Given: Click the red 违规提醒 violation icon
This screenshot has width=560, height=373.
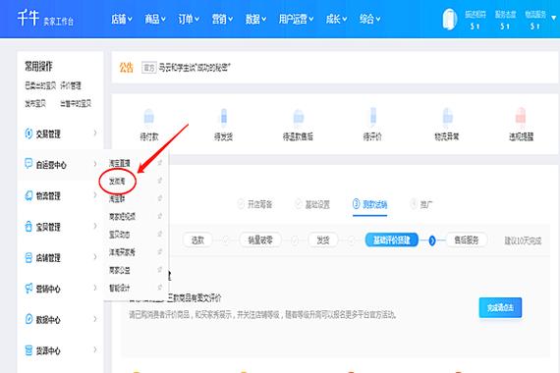Looking at the screenshot, I should (521, 116).
